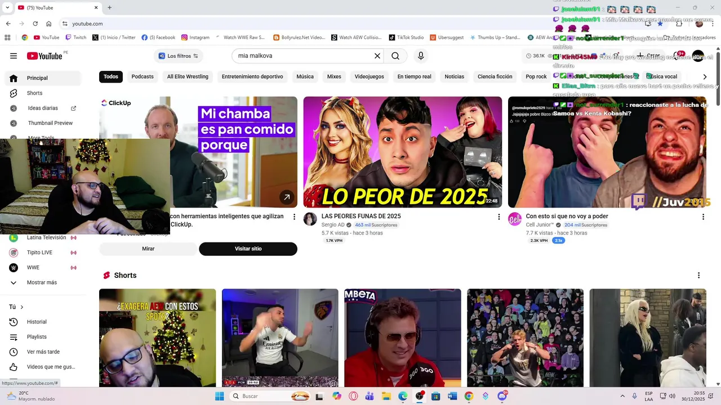Click the Visitar sitio button
The width and height of the screenshot is (721, 405).
248,249
